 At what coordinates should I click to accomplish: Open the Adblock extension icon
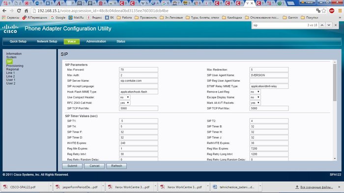coord(332,11)
